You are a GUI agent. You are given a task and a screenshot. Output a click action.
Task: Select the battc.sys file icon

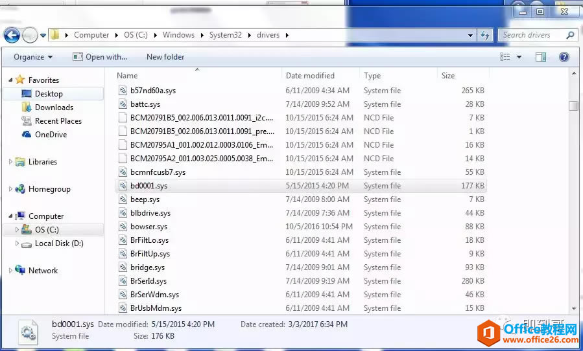[x=123, y=104]
